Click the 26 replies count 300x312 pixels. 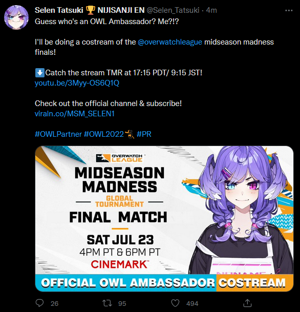pos(54,303)
